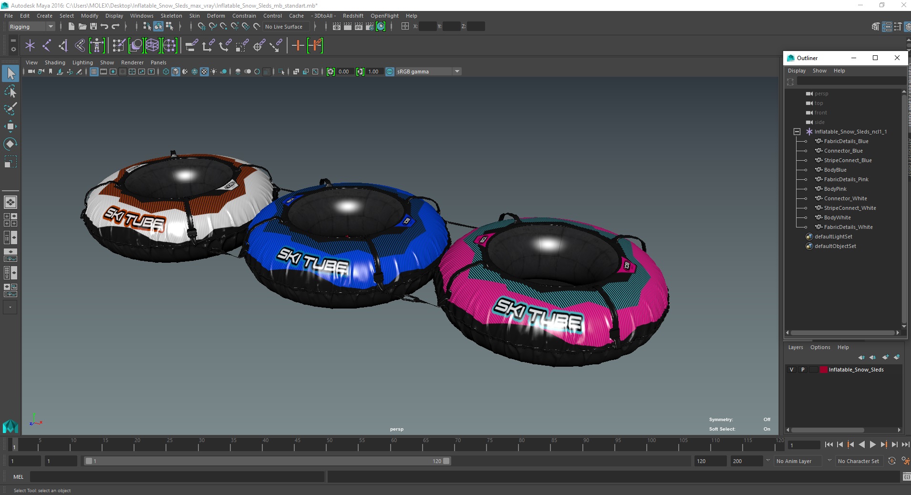Click the Outliner search input field
Image resolution: width=911 pixels, height=495 pixels.
pyautogui.click(x=851, y=82)
